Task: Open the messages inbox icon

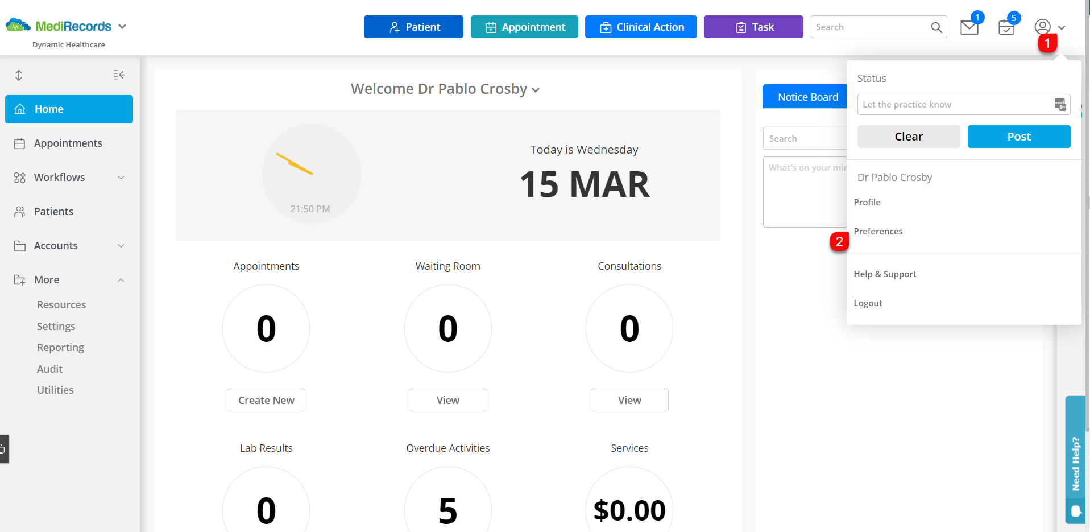Action: pos(968,27)
